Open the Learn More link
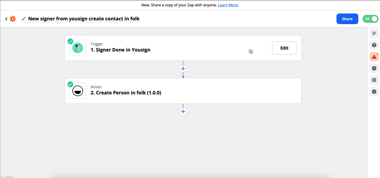380x178 pixels. tap(228, 5)
